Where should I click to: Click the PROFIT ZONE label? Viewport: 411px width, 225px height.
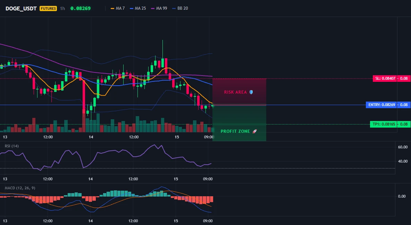point(235,131)
